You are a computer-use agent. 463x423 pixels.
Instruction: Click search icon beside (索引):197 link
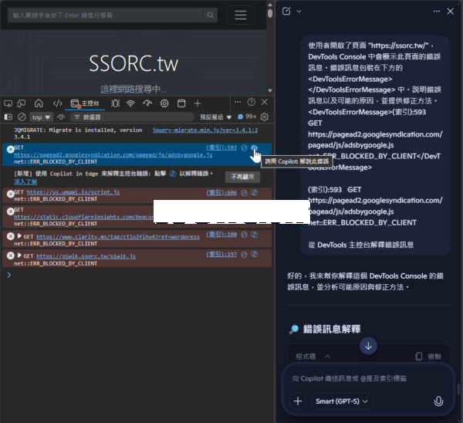(x=244, y=254)
